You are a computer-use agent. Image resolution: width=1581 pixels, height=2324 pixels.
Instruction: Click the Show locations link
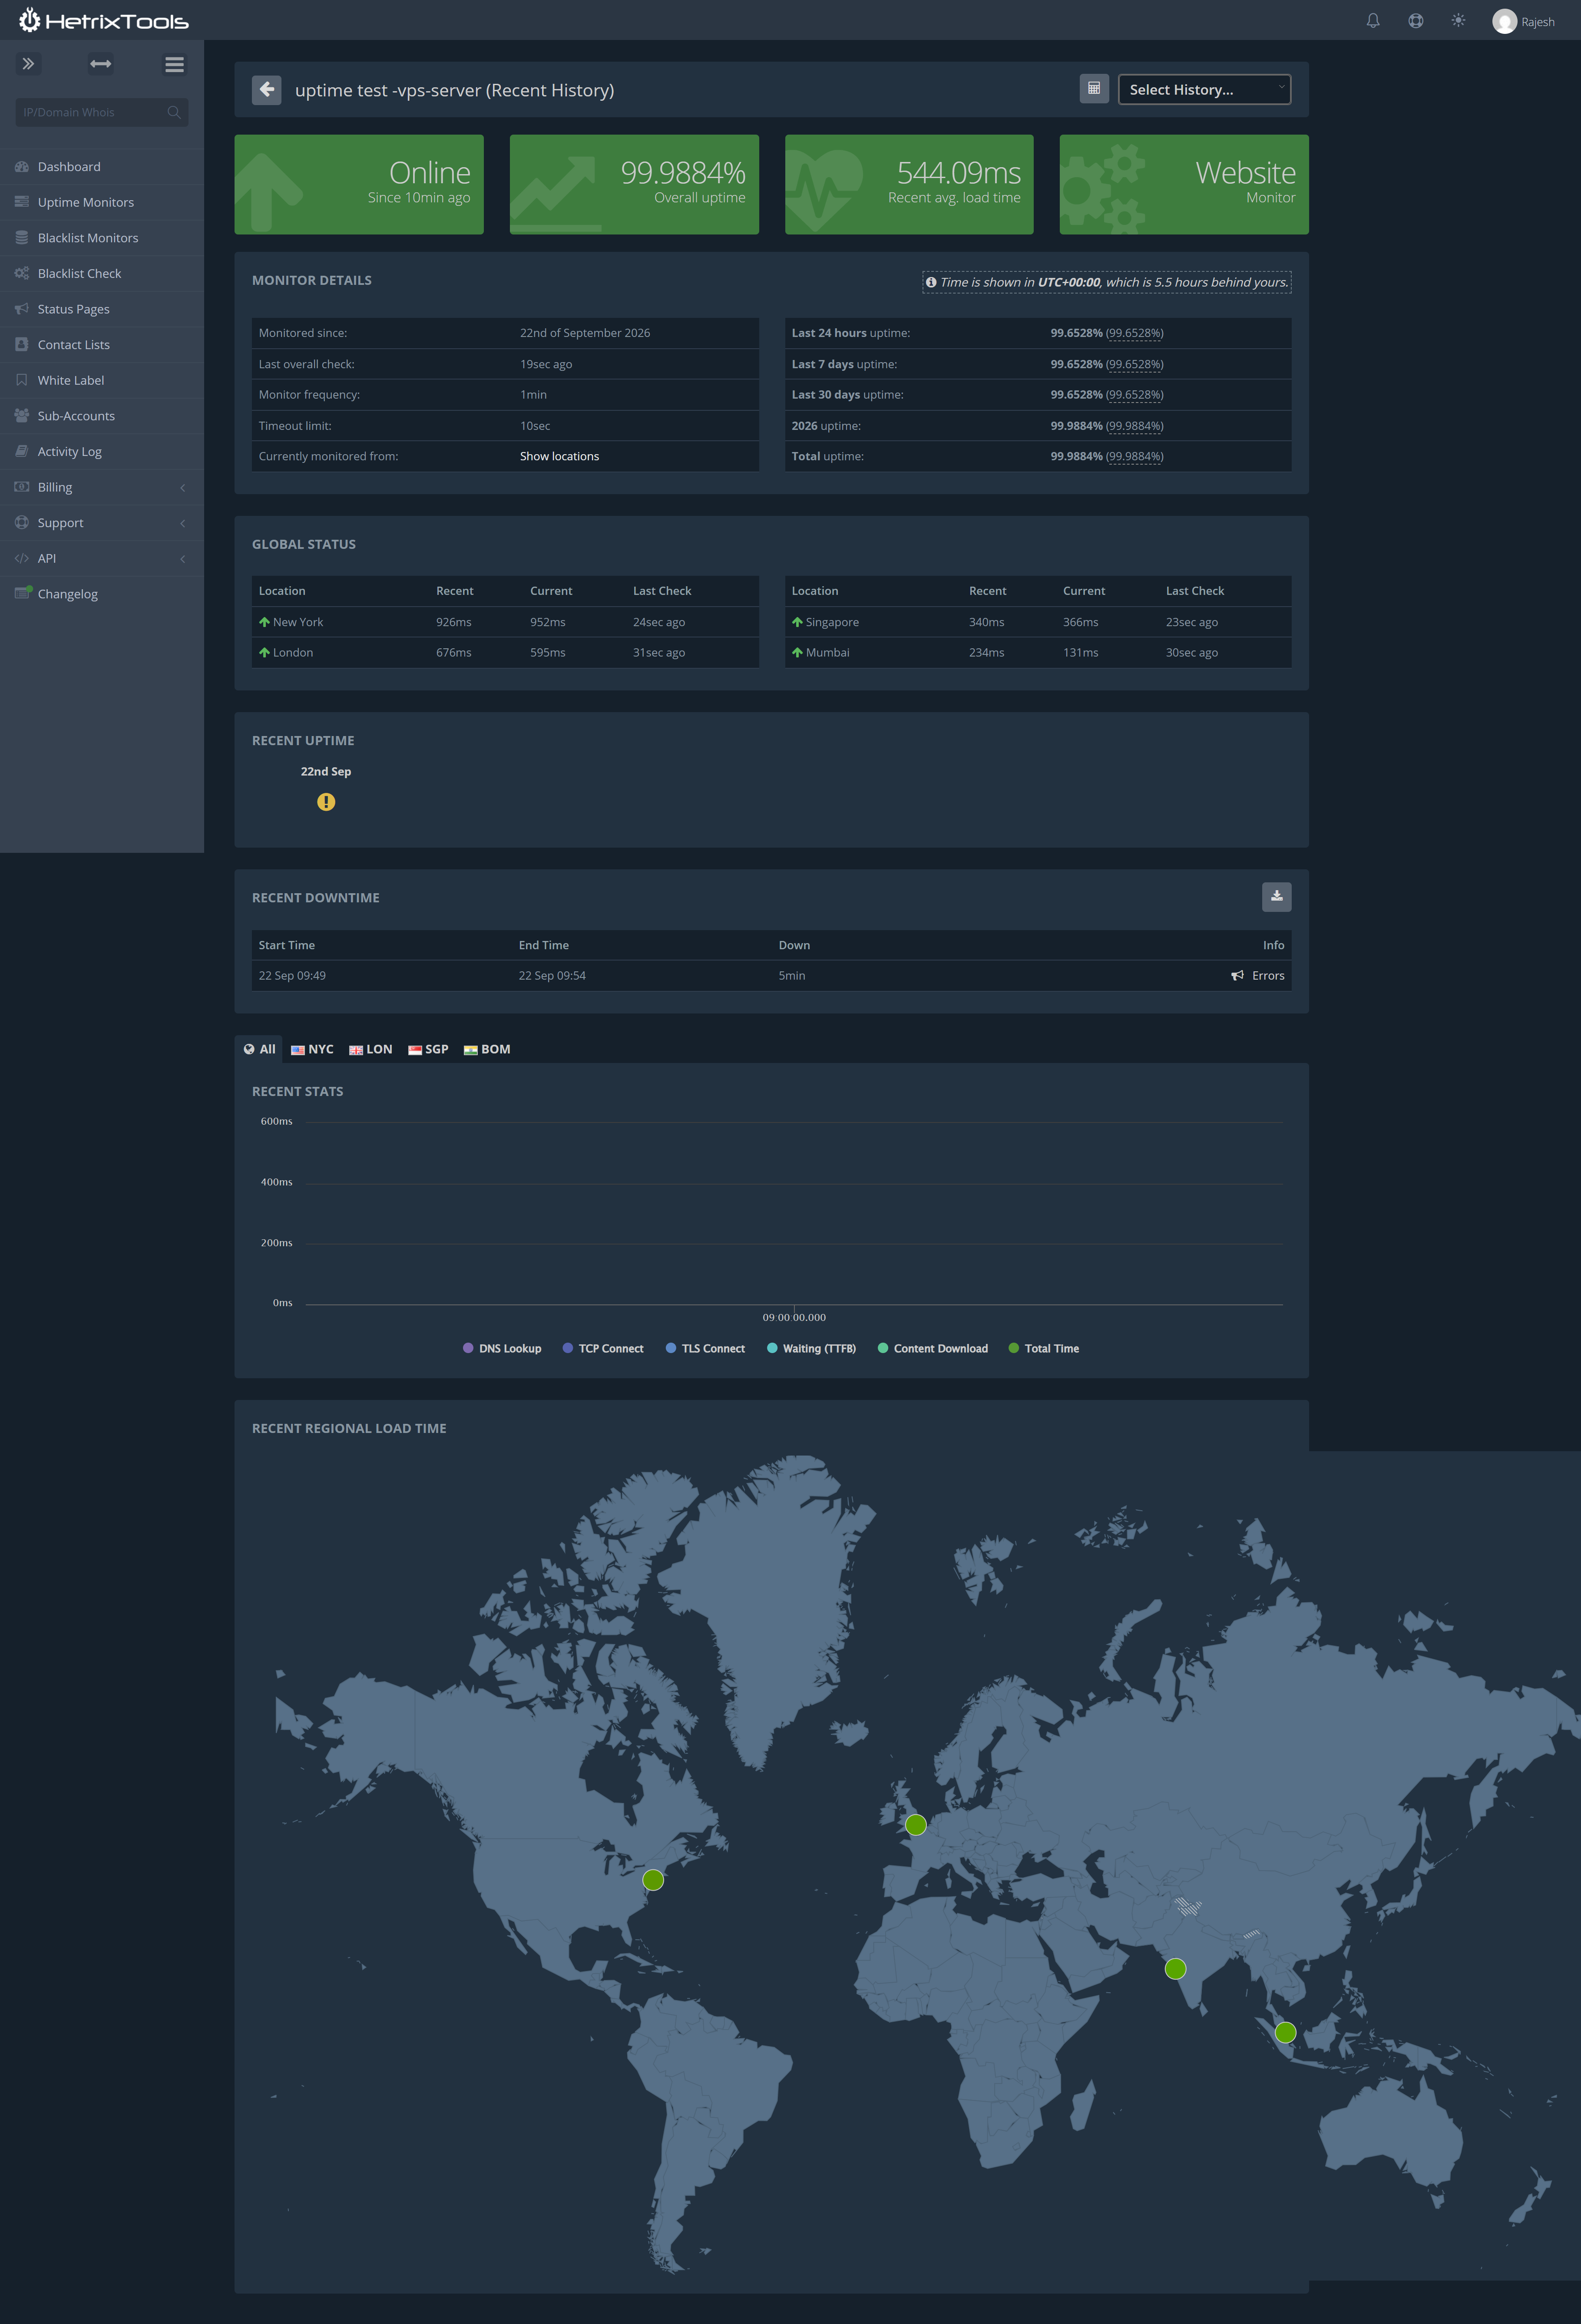pos(559,457)
